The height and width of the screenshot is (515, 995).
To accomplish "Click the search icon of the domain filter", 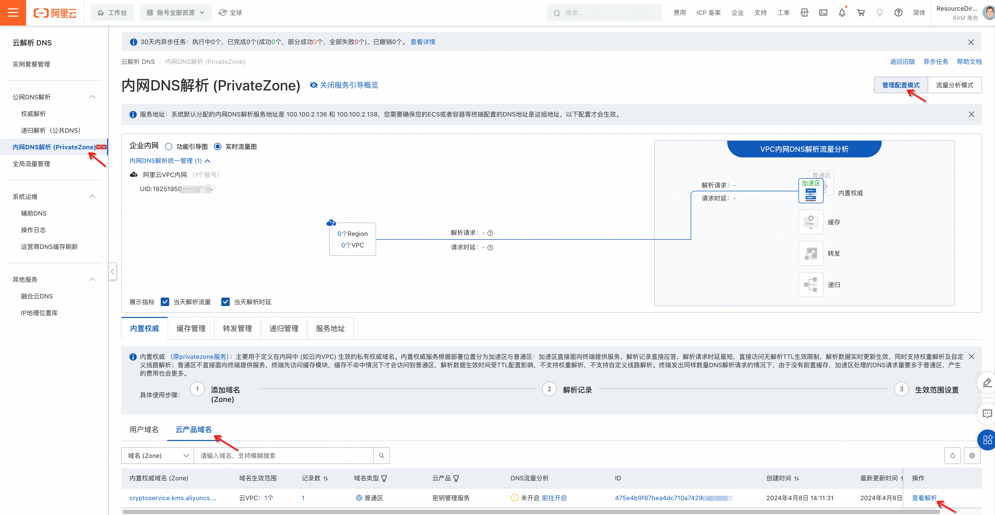I will point(382,456).
